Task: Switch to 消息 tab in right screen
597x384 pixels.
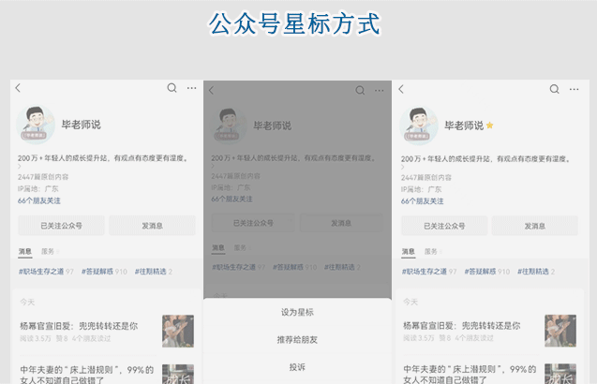Action: [409, 252]
